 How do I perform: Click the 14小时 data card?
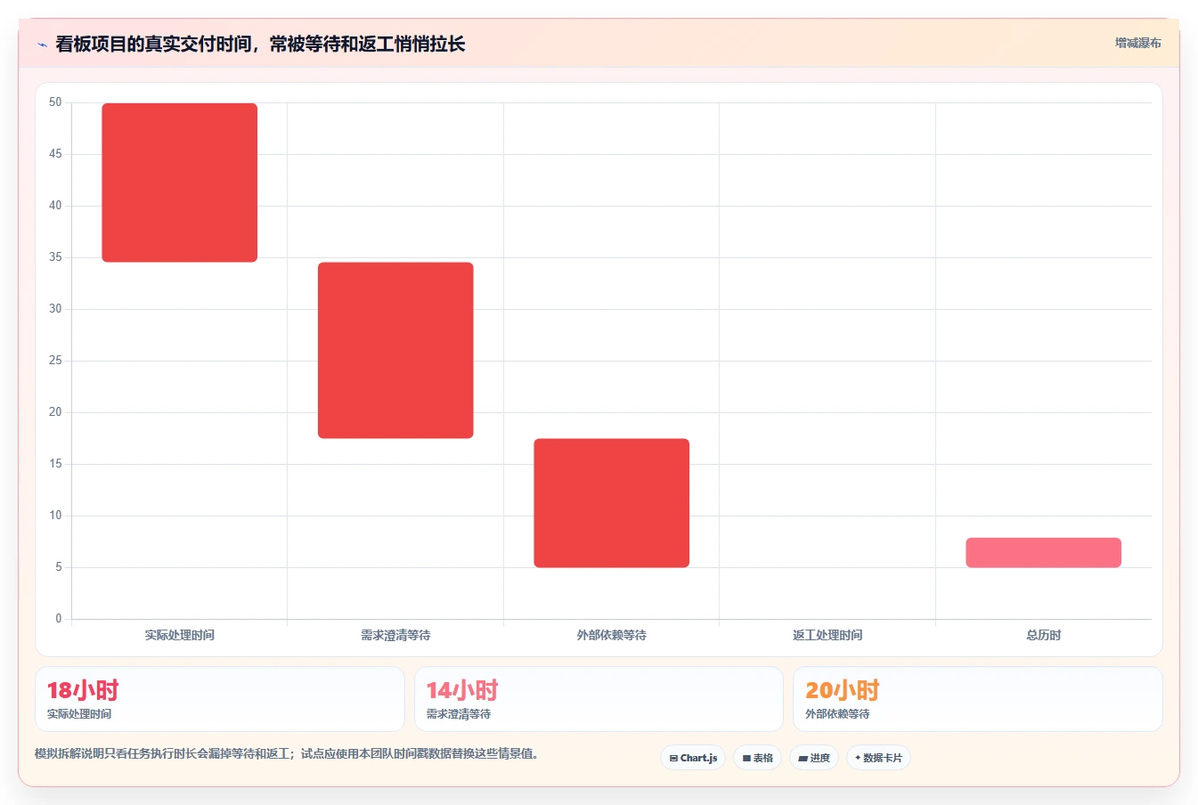coord(599,699)
